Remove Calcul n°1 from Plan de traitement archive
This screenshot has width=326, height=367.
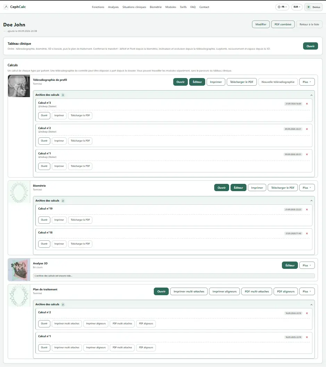(307, 337)
